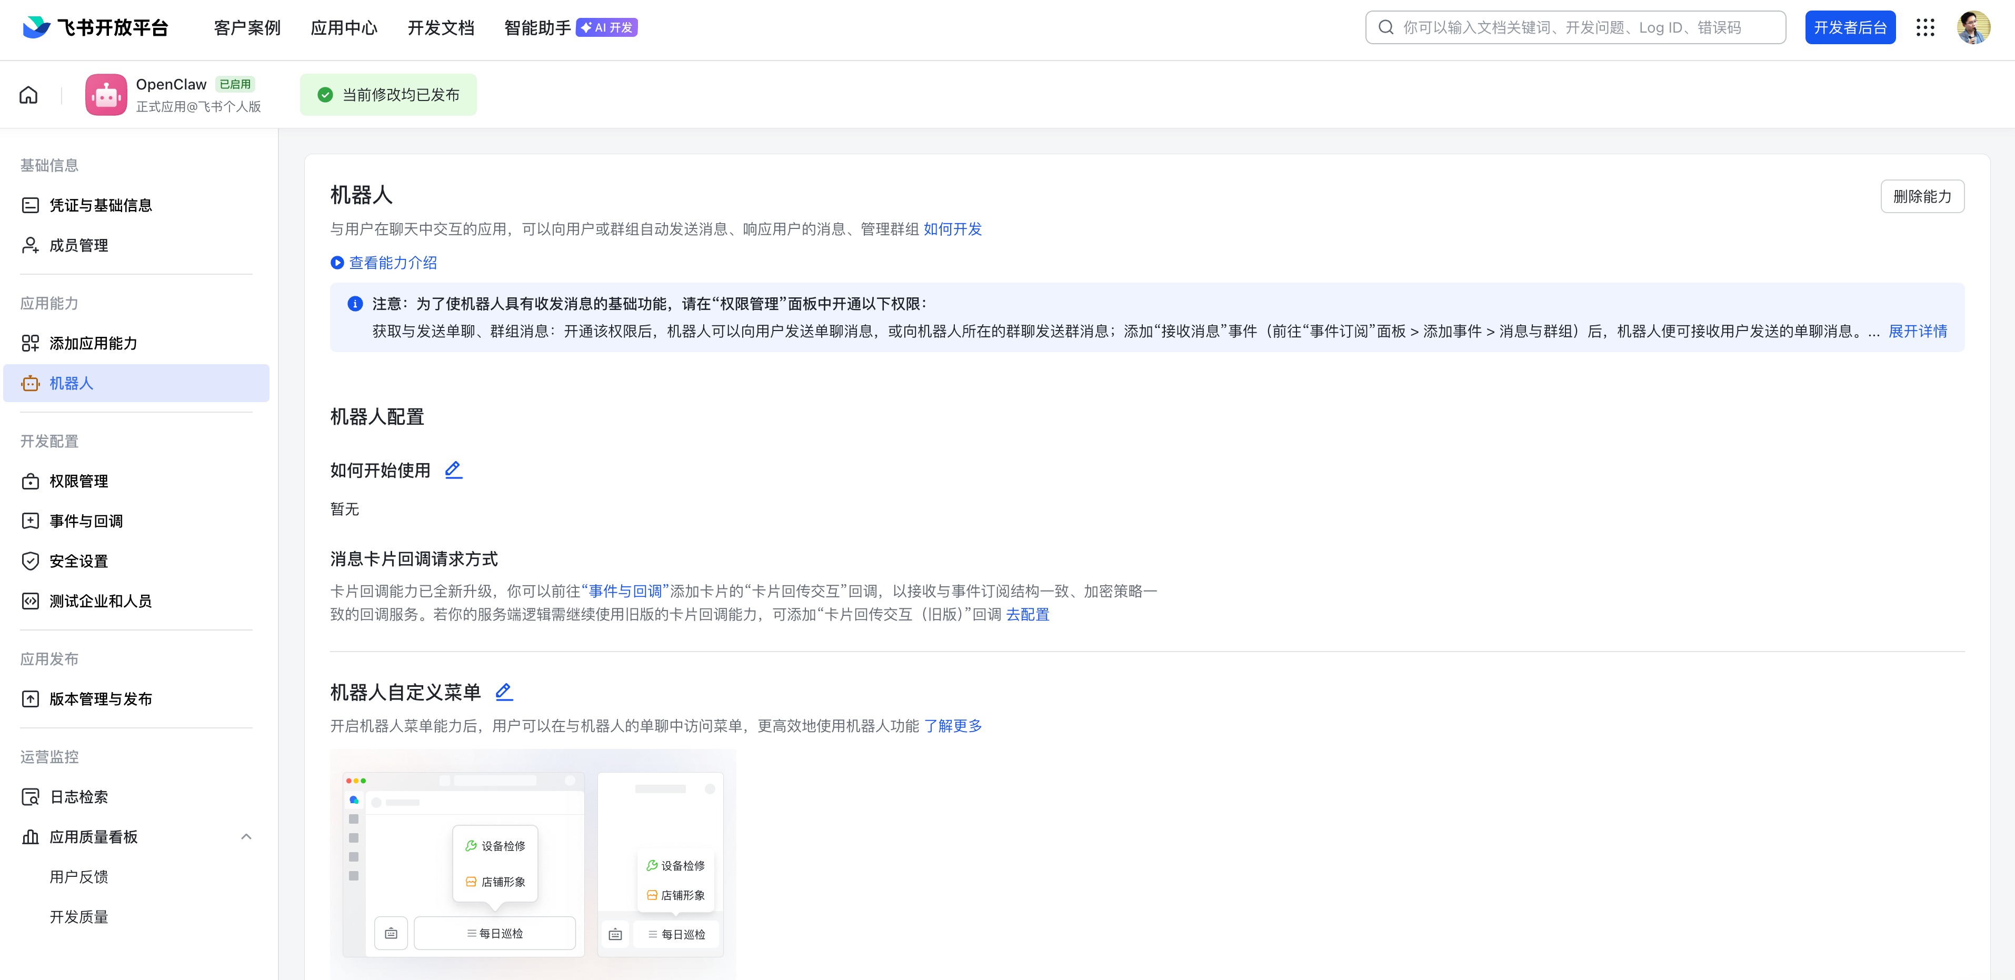The width and height of the screenshot is (2015, 980).
Task: Click the 添加应用能力 capability icon
Action: tap(29, 343)
